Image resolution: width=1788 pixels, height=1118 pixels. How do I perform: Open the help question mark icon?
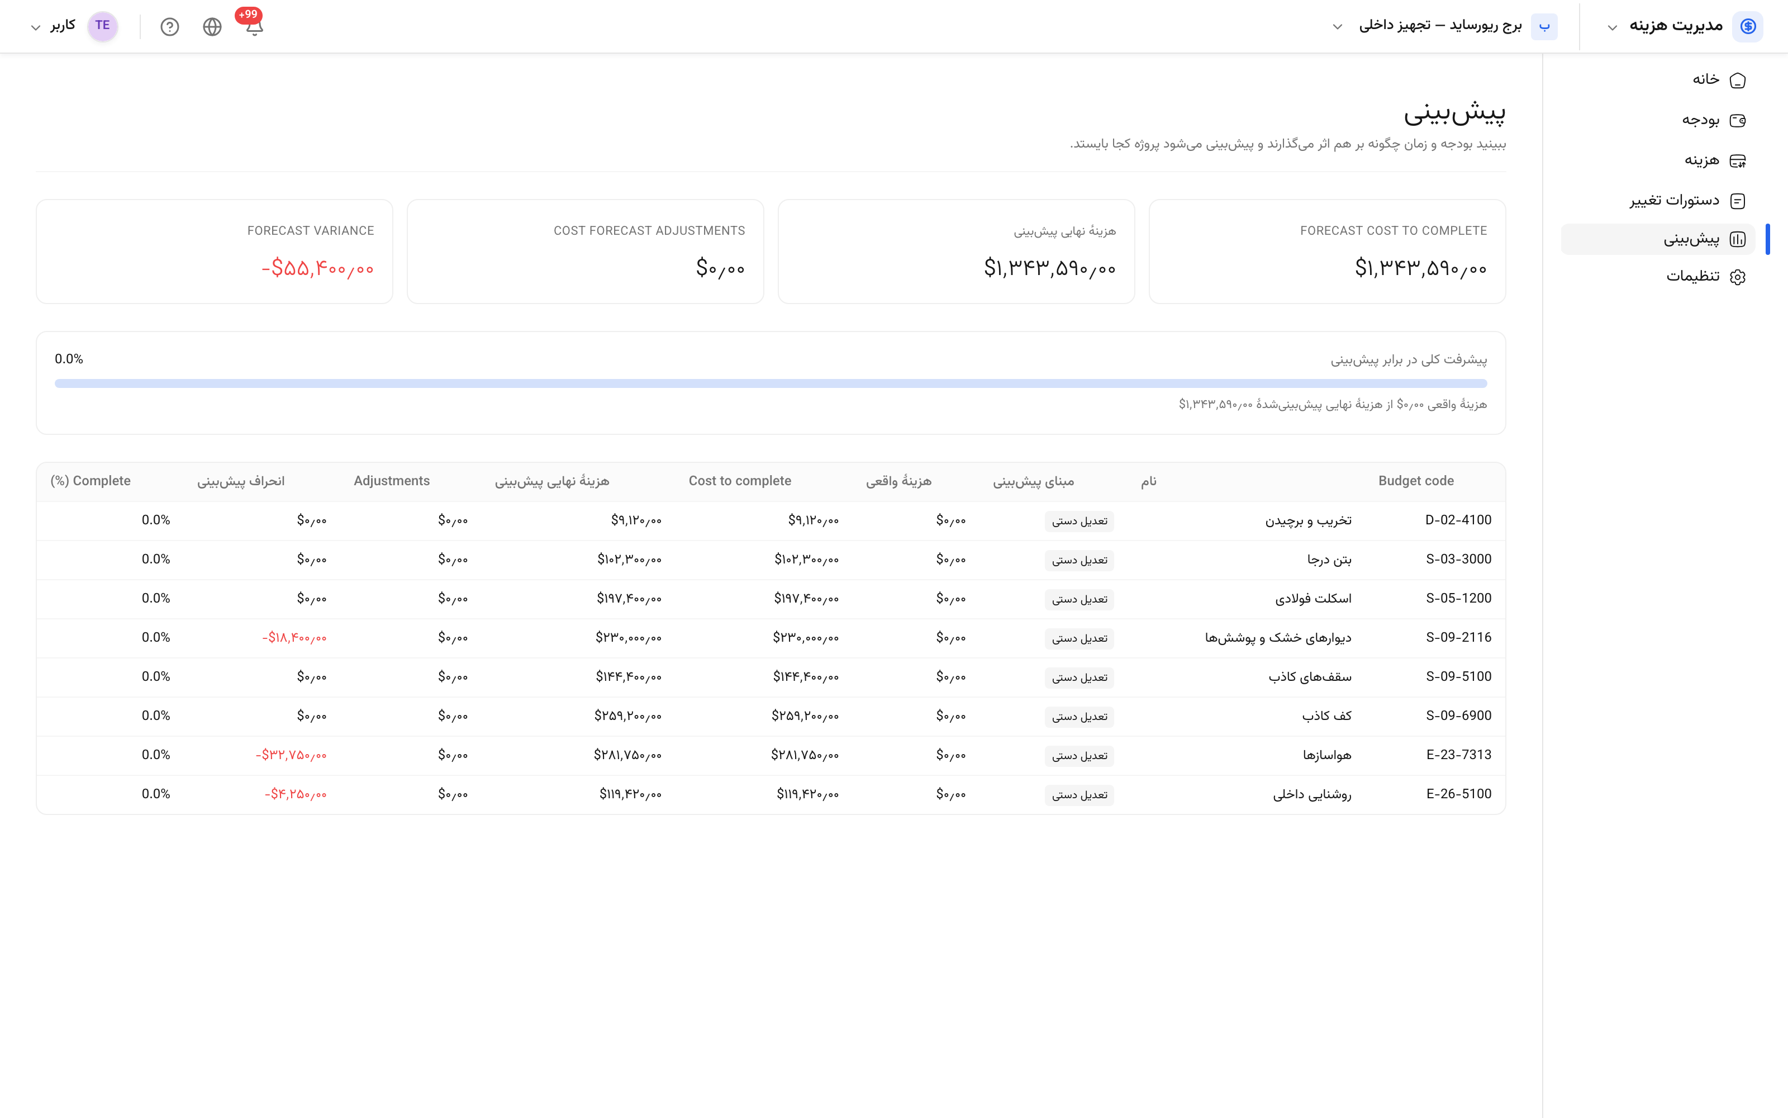click(170, 27)
